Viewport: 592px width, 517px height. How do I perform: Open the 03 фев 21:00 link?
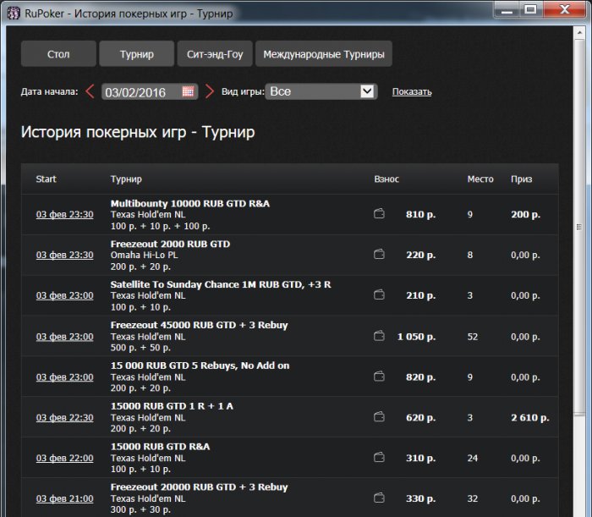pyautogui.click(x=64, y=498)
